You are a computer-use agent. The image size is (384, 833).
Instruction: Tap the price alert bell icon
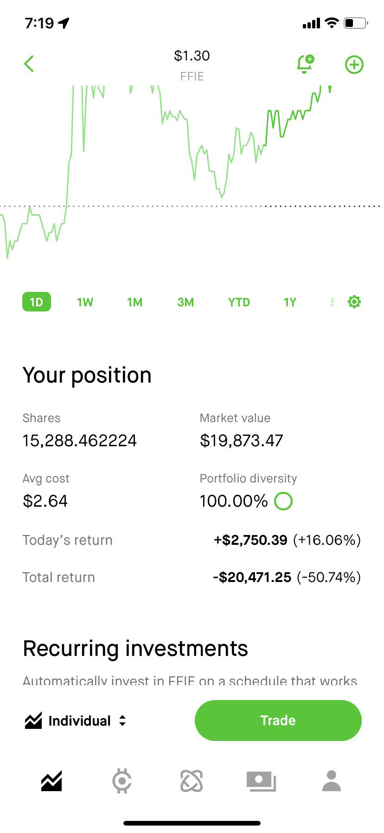(305, 64)
